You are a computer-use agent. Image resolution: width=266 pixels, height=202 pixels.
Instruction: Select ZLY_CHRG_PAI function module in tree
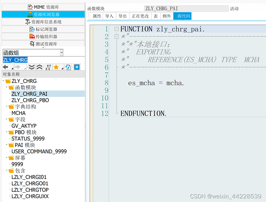tap(29, 94)
